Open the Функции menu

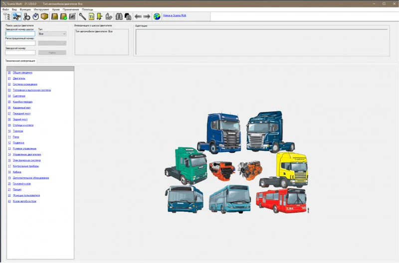point(25,9)
